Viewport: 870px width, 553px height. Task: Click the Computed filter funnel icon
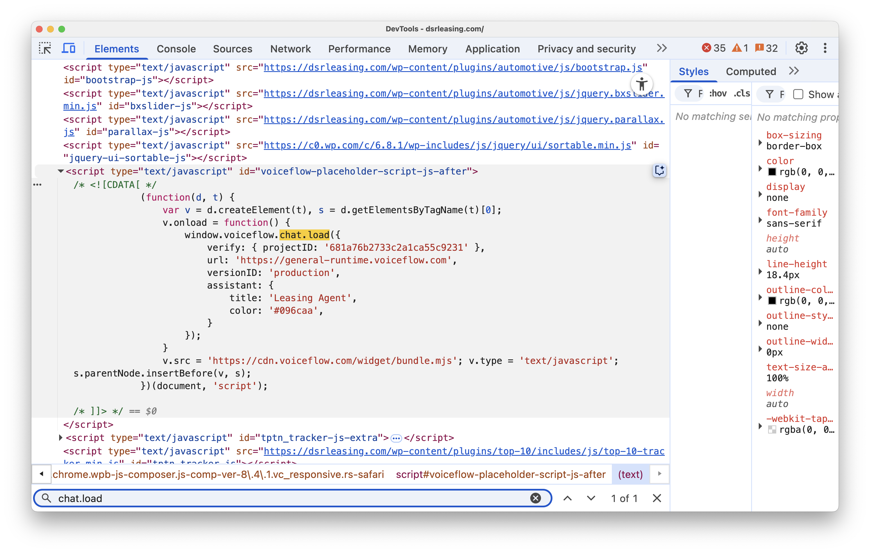[770, 94]
